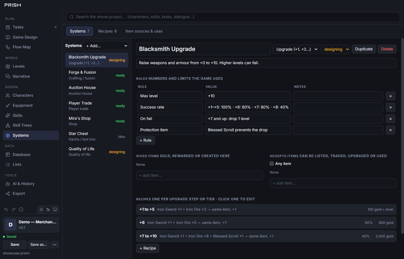This screenshot has width=404, height=259.
Task: Open the +6 recipe row
Action: [266, 223]
